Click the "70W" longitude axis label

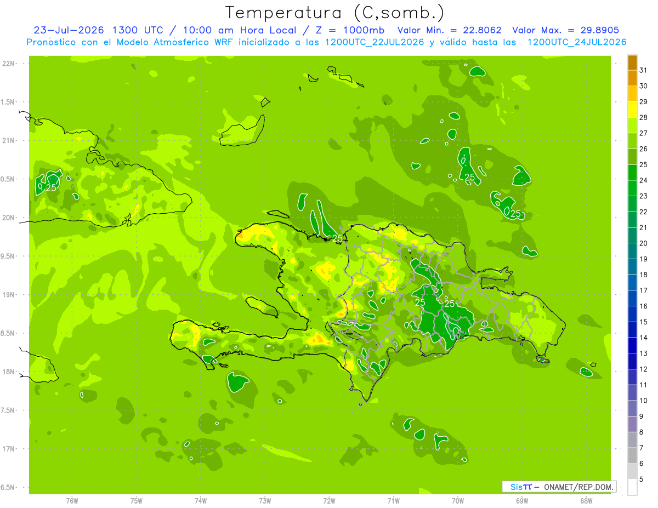pos(458,501)
